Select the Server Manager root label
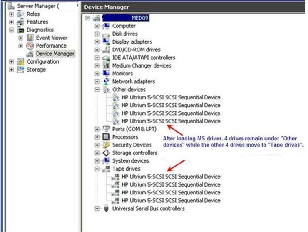Screen dimensions: 308x232 (x=38, y=6)
